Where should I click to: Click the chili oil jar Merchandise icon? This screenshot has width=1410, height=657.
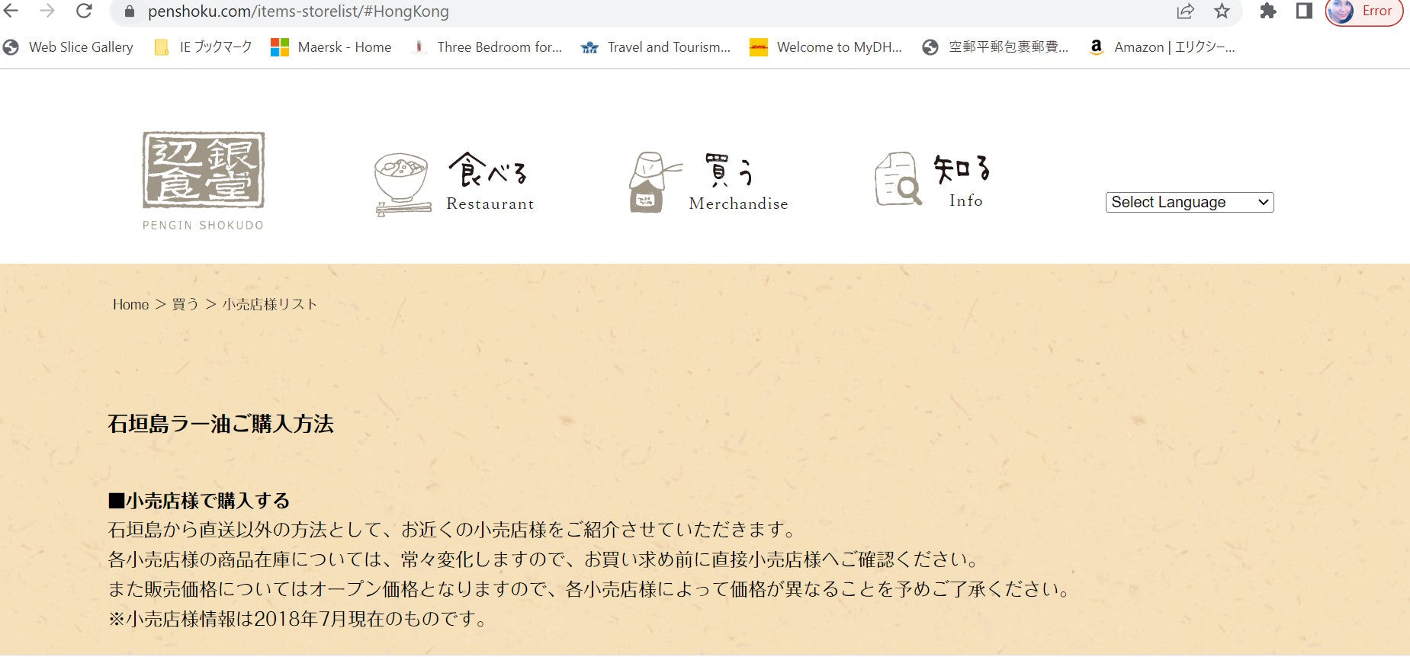click(654, 182)
